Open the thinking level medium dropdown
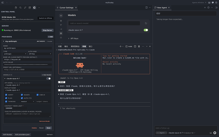219x137 pixels. coord(27,102)
